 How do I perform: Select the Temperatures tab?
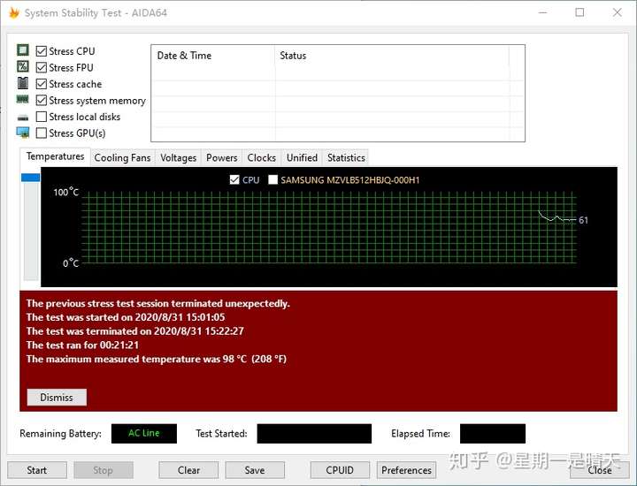point(55,156)
